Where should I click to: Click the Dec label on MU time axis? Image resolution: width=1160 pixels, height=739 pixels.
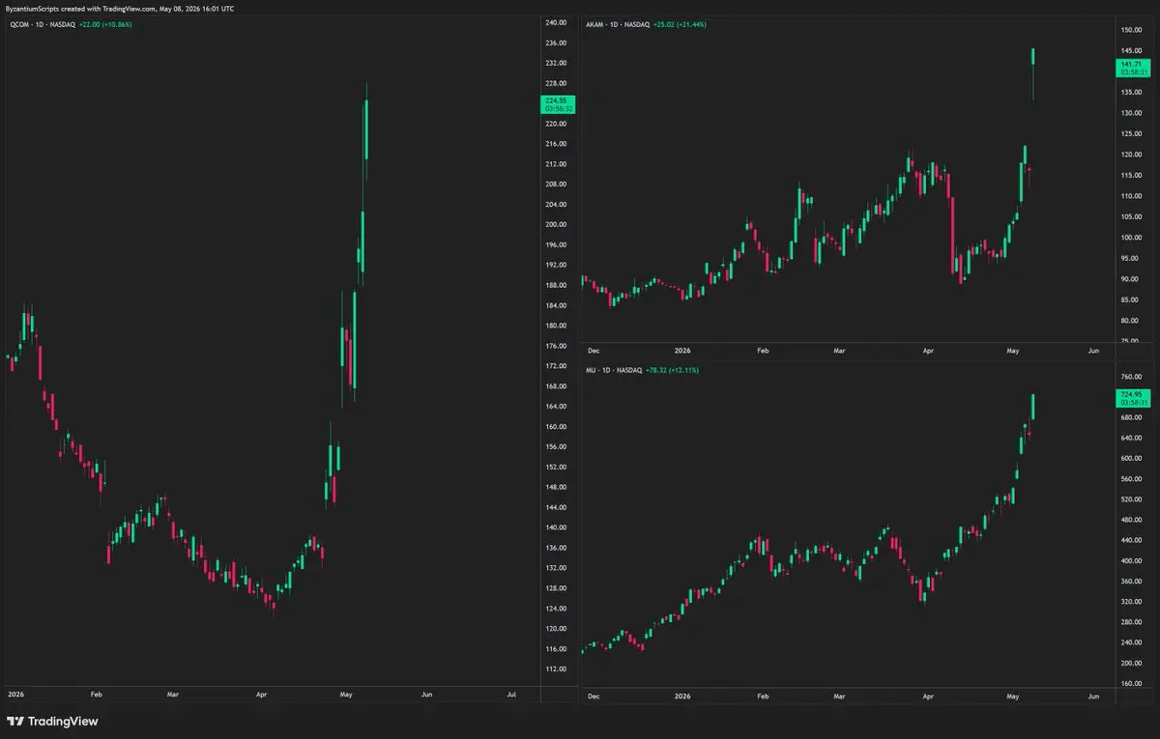point(594,696)
